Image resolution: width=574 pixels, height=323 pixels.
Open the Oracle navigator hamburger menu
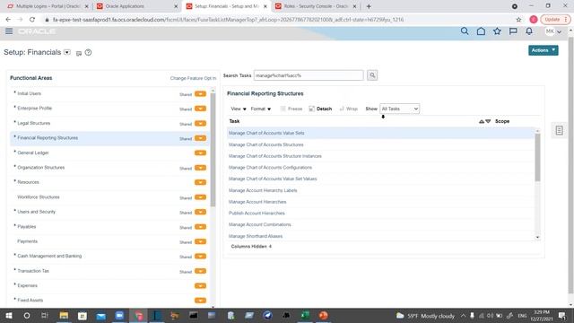[9, 31]
